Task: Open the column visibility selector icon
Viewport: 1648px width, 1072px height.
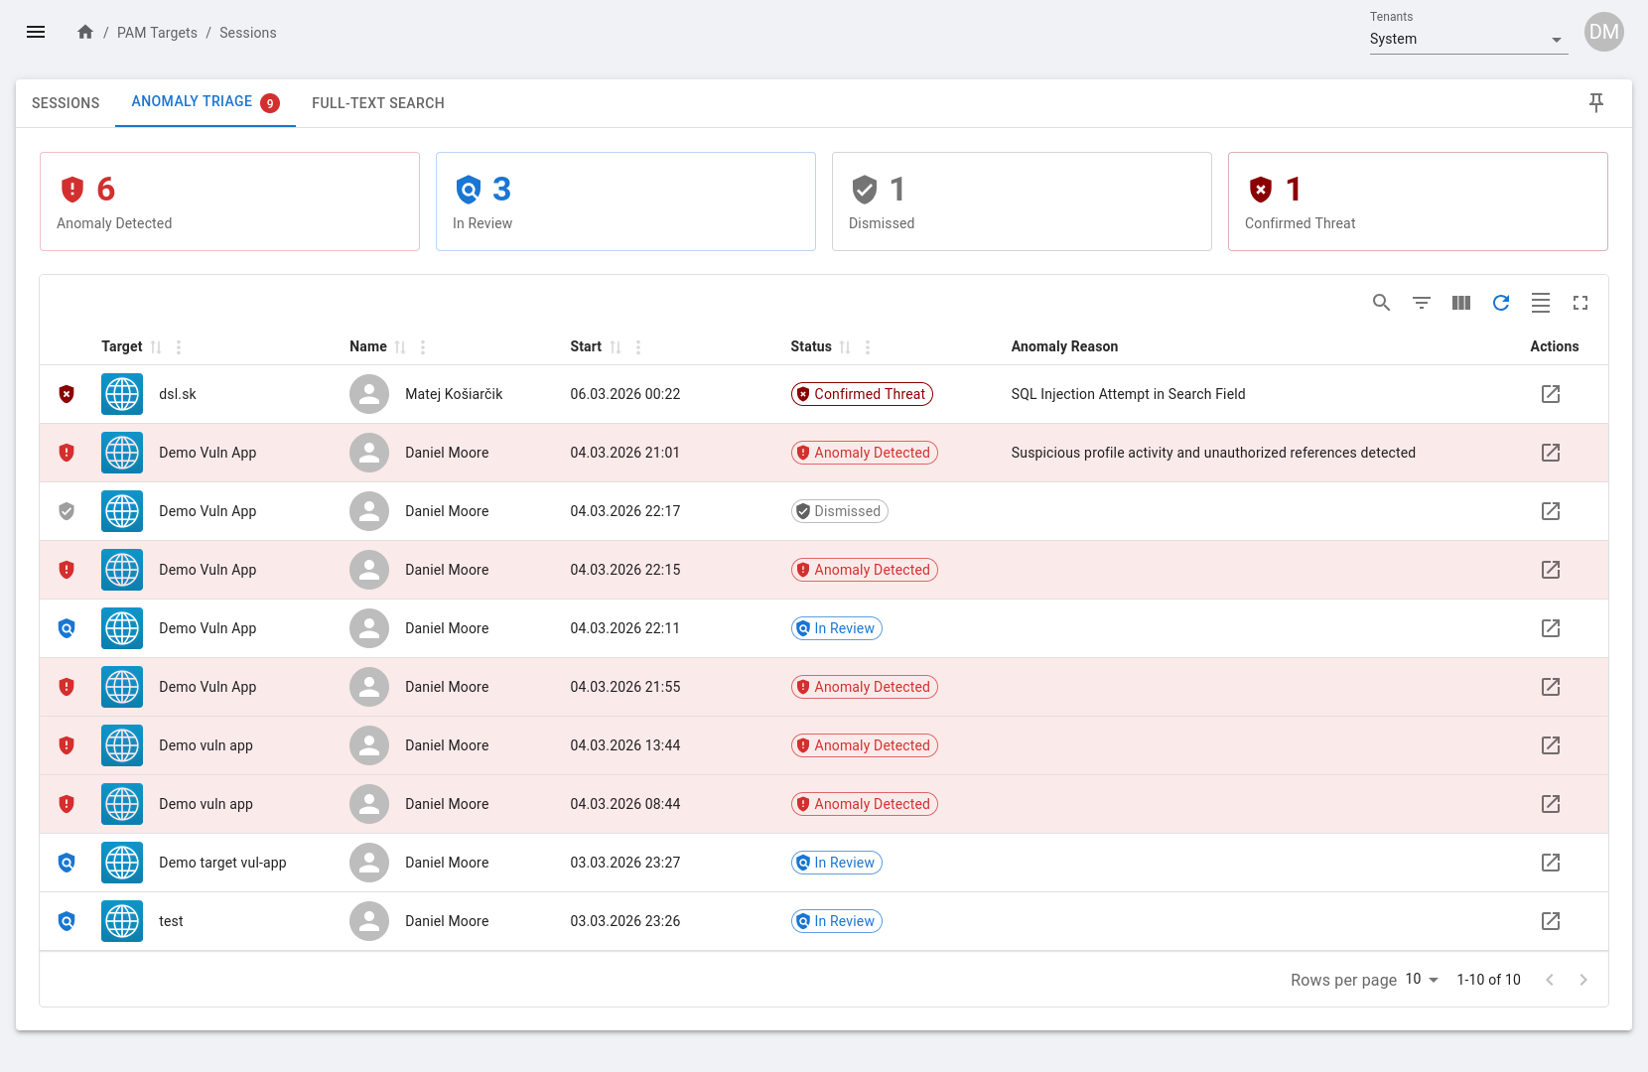Action: coord(1460,303)
